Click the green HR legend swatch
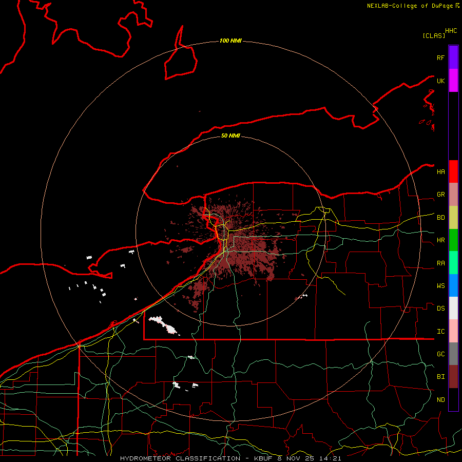The height and width of the screenshot is (462, 462). coord(453,240)
